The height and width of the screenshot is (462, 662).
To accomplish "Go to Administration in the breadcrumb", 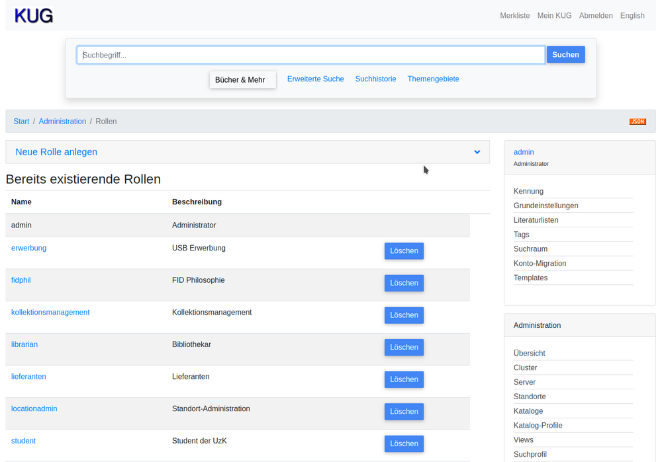I will pyautogui.click(x=62, y=122).
